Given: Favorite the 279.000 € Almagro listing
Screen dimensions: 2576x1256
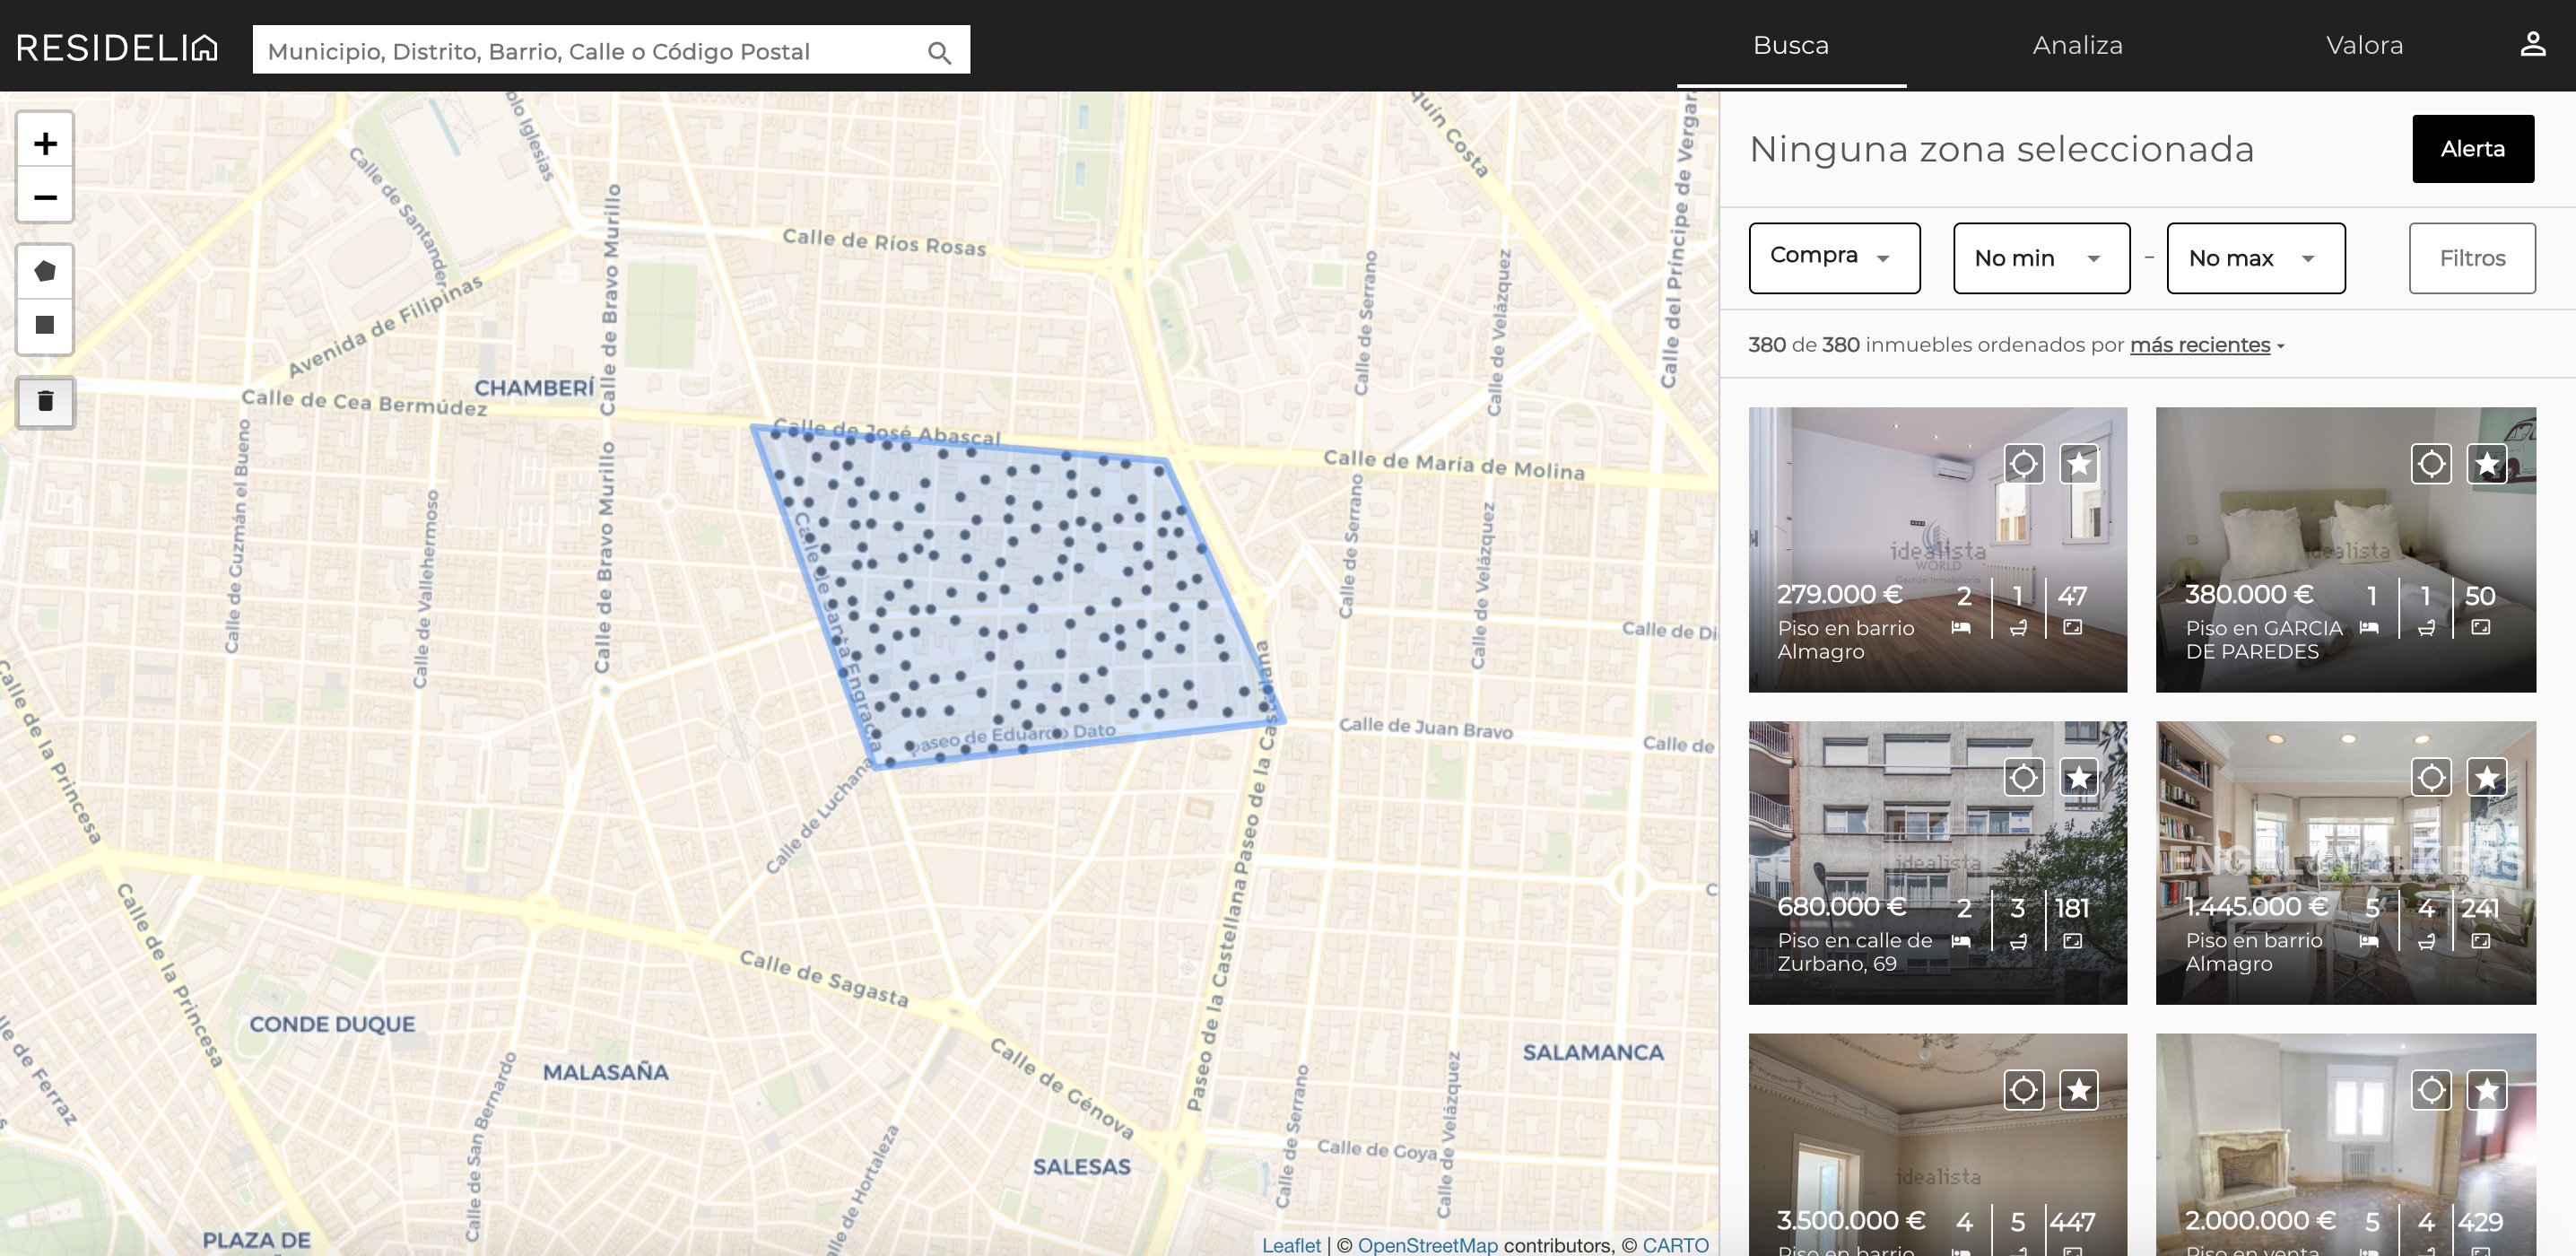Looking at the screenshot, I should pos(2079,464).
